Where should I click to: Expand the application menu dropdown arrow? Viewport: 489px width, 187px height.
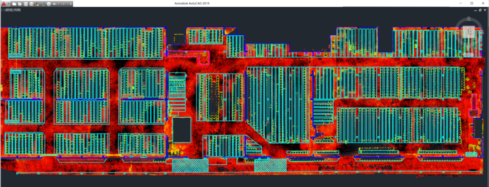[x=9, y=4]
